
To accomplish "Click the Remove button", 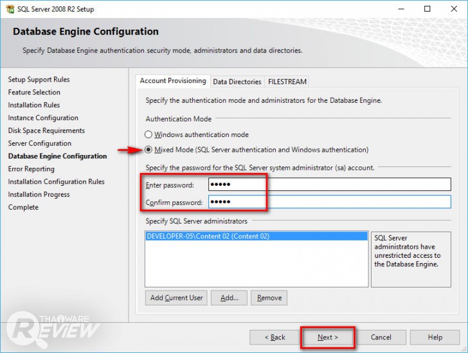I will (x=269, y=298).
